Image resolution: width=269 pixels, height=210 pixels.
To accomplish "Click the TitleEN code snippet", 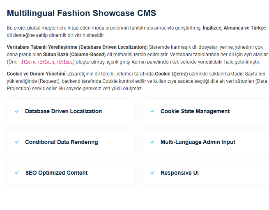I will click(46, 62).
